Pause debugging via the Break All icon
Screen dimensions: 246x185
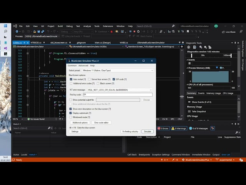click(130, 32)
